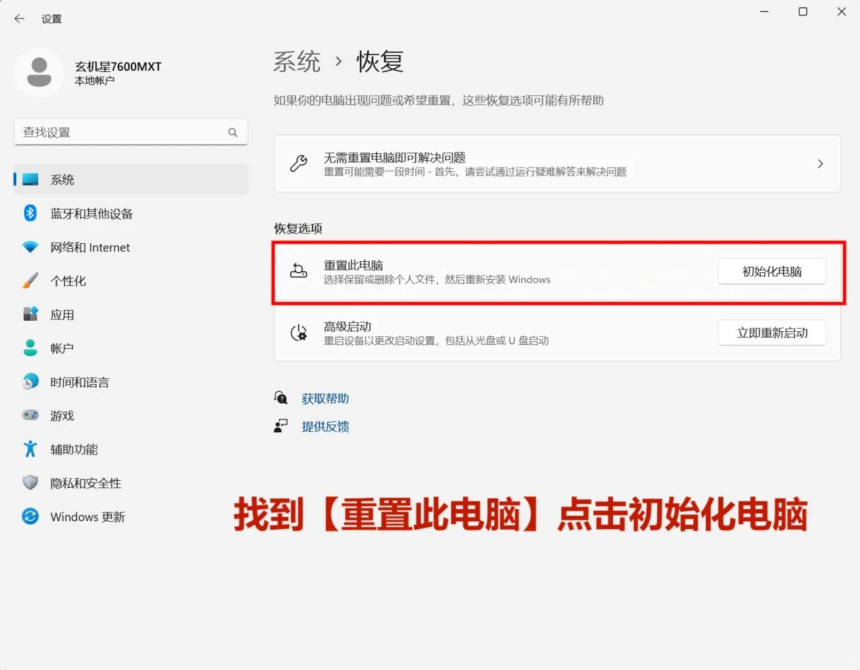Click the search magnifier icon
Screen dimensions: 860x670
tap(233, 132)
